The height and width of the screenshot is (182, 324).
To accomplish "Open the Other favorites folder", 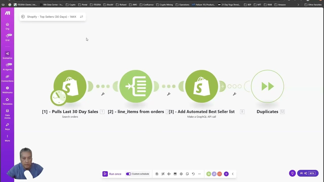I will [x=313, y=5].
